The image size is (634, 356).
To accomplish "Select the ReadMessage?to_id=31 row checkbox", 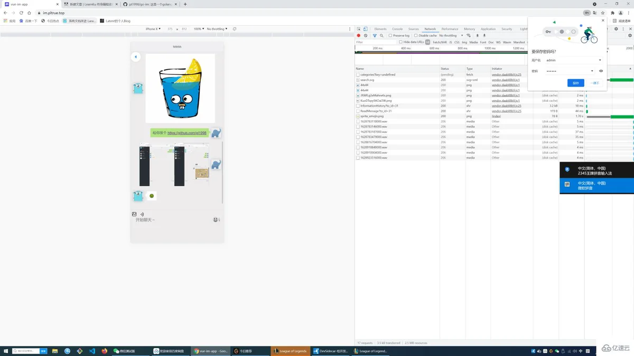I will click(x=358, y=111).
